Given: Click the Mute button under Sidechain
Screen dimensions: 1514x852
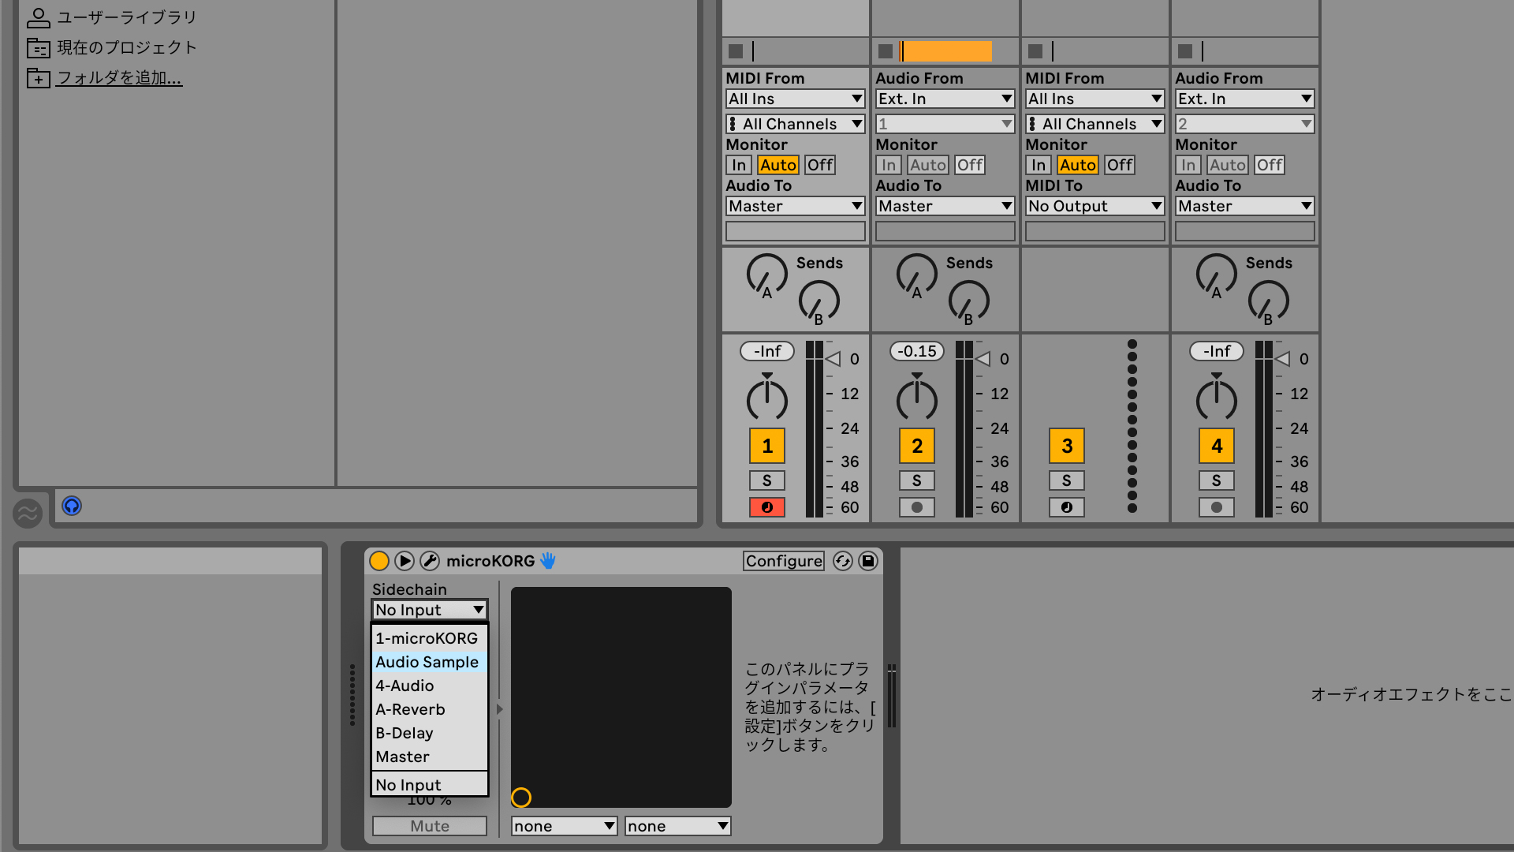Looking at the screenshot, I should (x=430, y=826).
